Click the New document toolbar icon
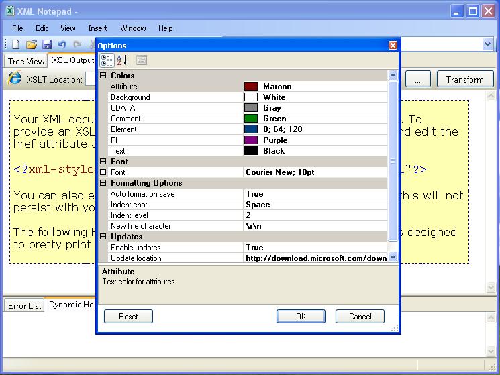 pyautogui.click(x=15, y=44)
